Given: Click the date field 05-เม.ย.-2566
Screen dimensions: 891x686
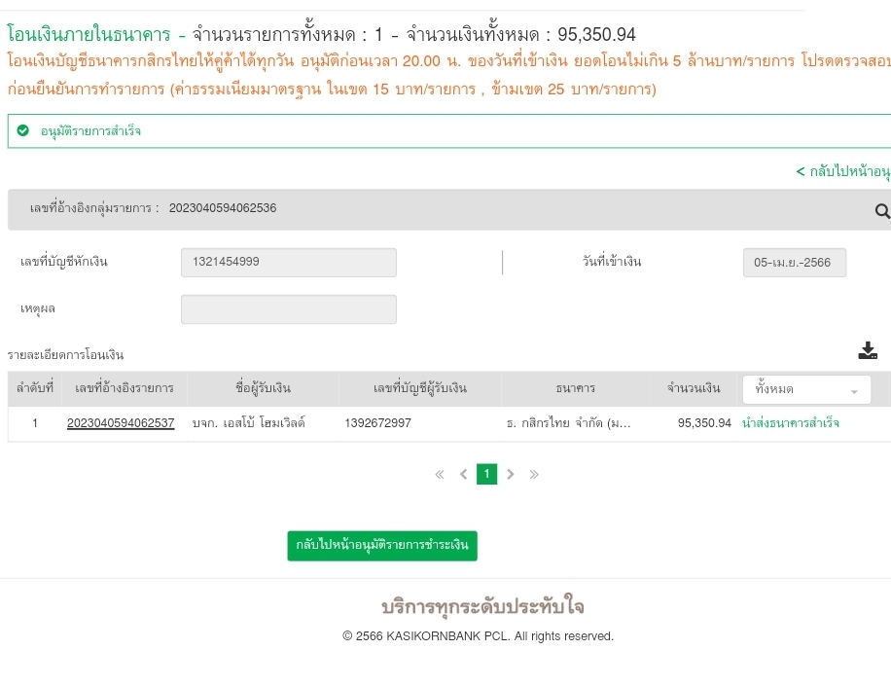Looking at the screenshot, I should pos(794,263).
